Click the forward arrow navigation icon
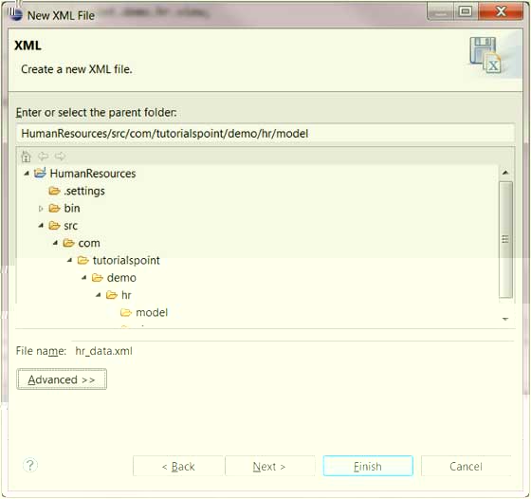Screen dimensions: 531x499 point(60,157)
